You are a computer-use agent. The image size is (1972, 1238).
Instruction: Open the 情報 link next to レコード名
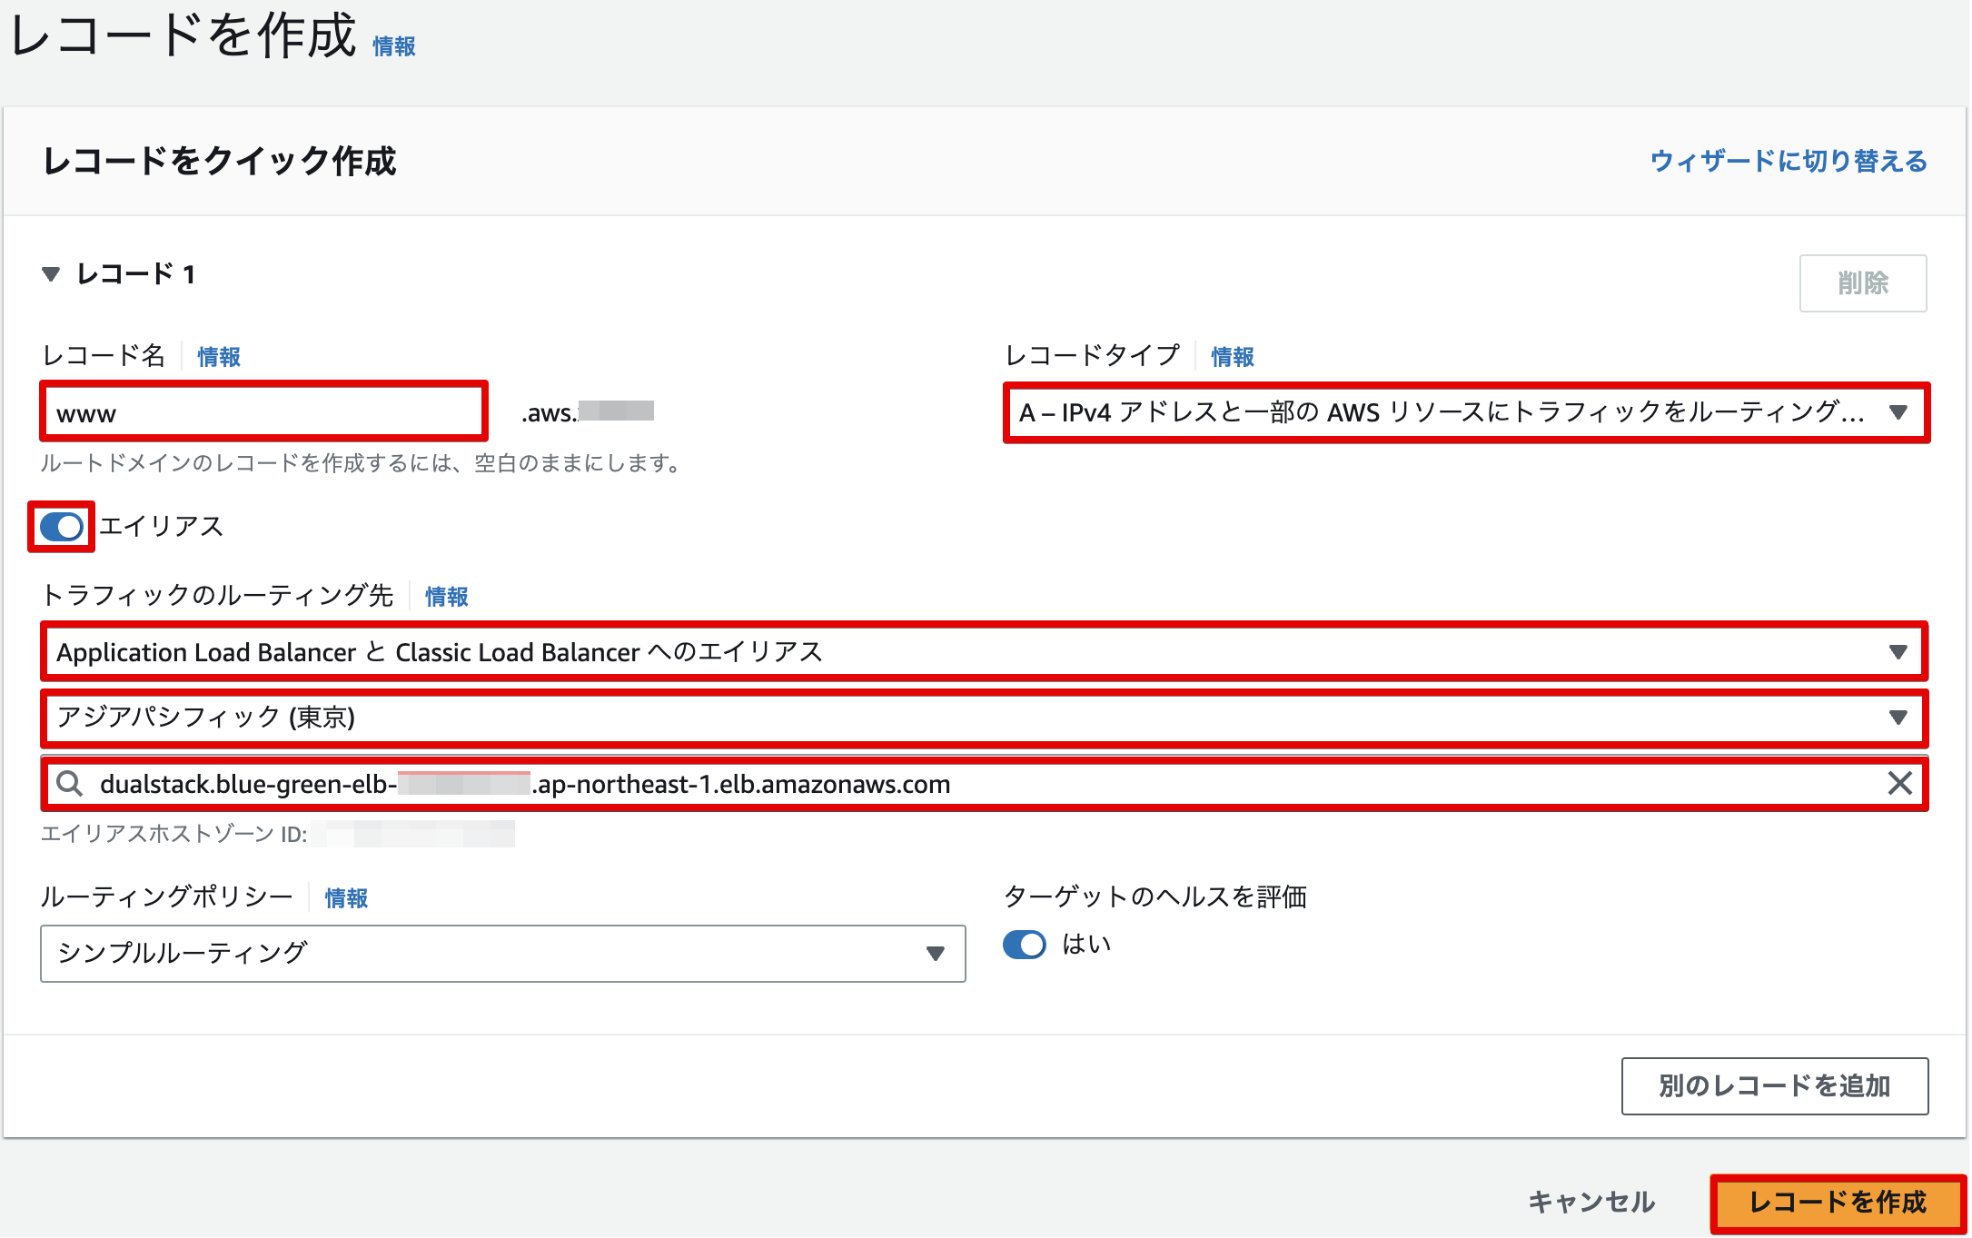(217, 356)
